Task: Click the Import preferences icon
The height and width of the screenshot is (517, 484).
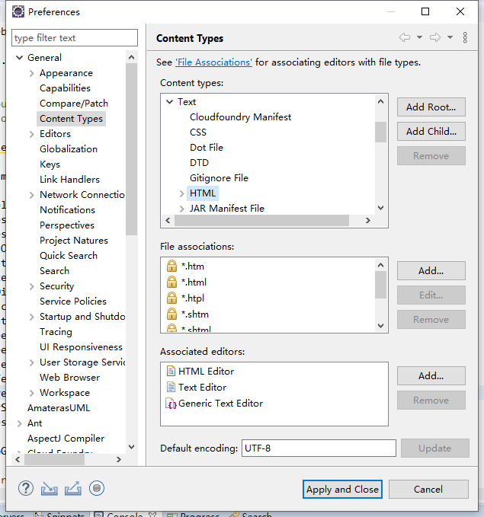Action: pos(50,489)
